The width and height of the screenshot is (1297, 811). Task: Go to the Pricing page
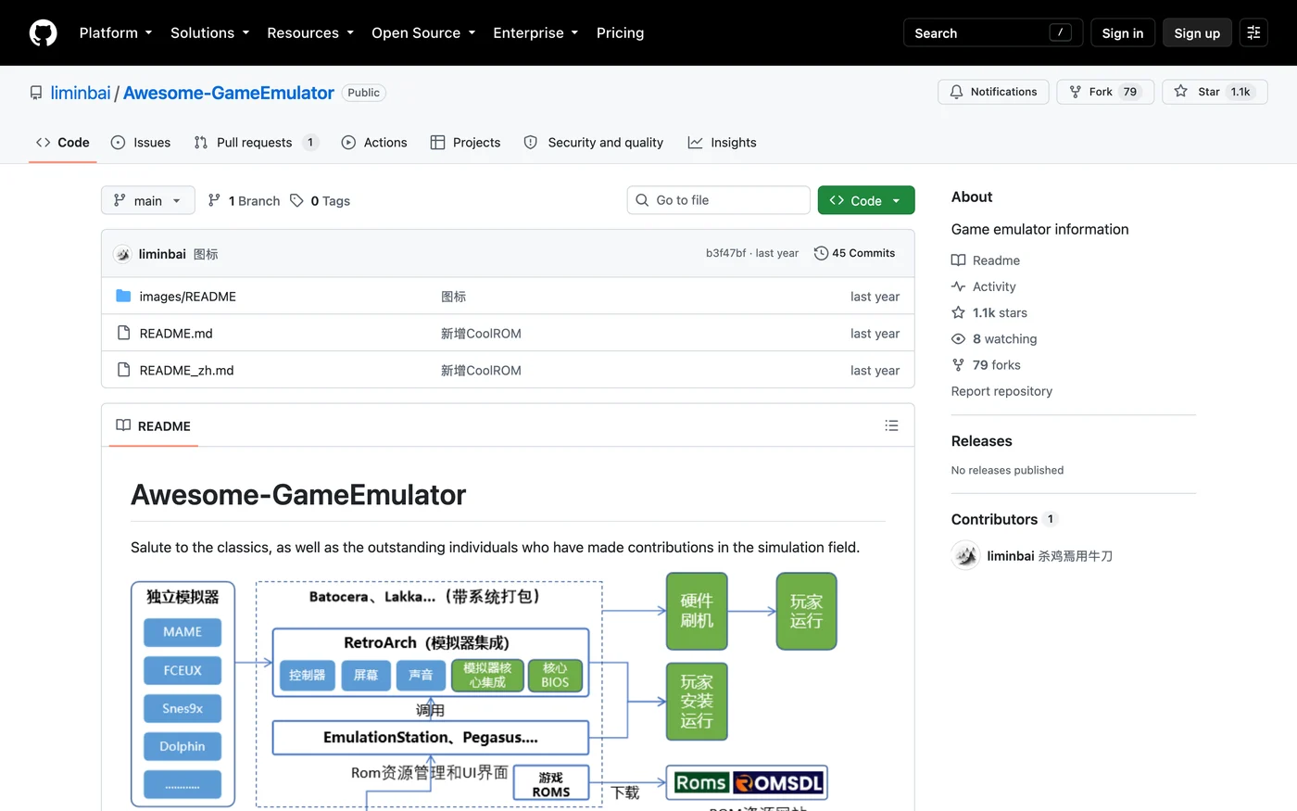tap(620, 32)
